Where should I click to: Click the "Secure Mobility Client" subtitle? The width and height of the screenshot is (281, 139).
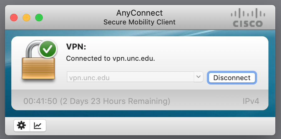140,22
